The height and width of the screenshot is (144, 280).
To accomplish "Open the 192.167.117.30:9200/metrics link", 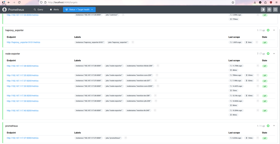I will pos(22,86).
